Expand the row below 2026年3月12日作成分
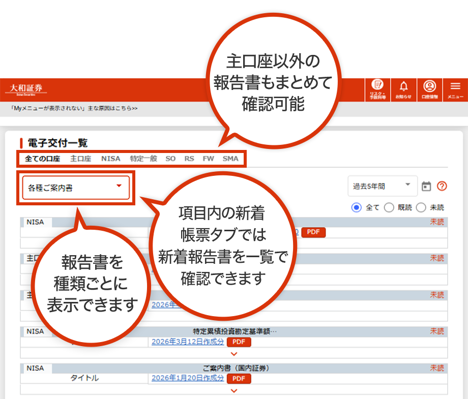This screenshot has height=399, width=468. point(234,354)
